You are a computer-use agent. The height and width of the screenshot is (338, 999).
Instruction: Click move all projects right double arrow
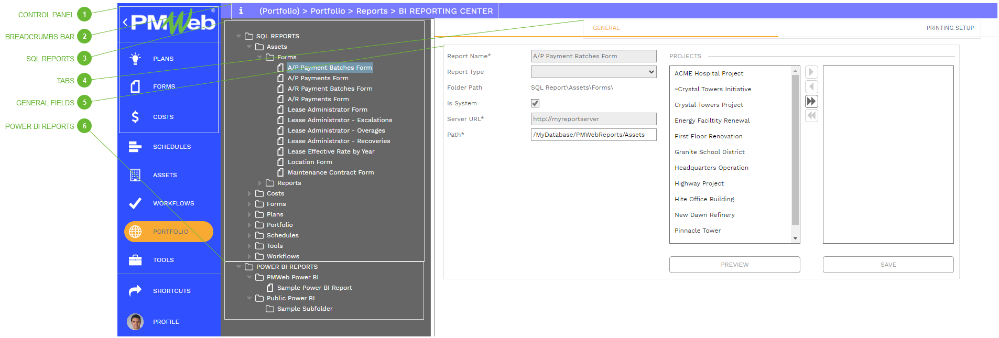pos(811,101)
